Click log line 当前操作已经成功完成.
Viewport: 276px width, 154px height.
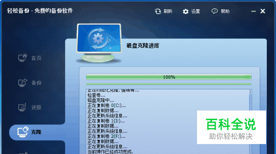click(110, 152)
